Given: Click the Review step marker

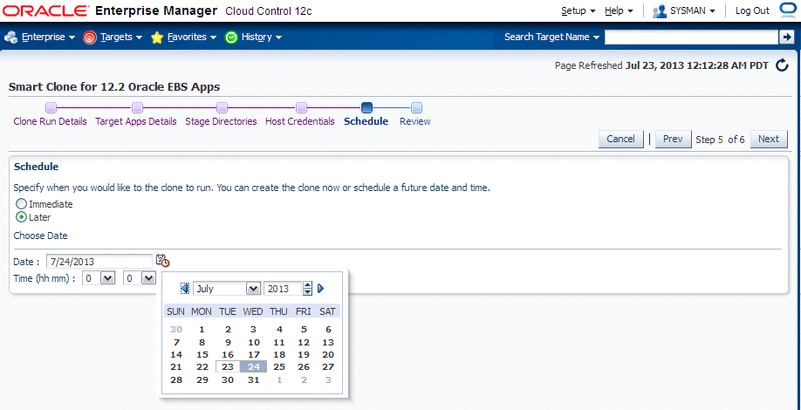Looking at the screenshot, I should [x=416, y=107].
